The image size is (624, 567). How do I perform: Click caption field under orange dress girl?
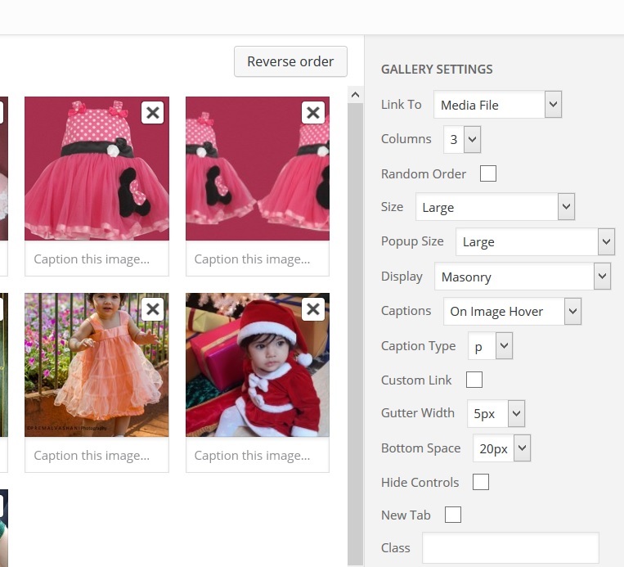(x=97, y=455)
